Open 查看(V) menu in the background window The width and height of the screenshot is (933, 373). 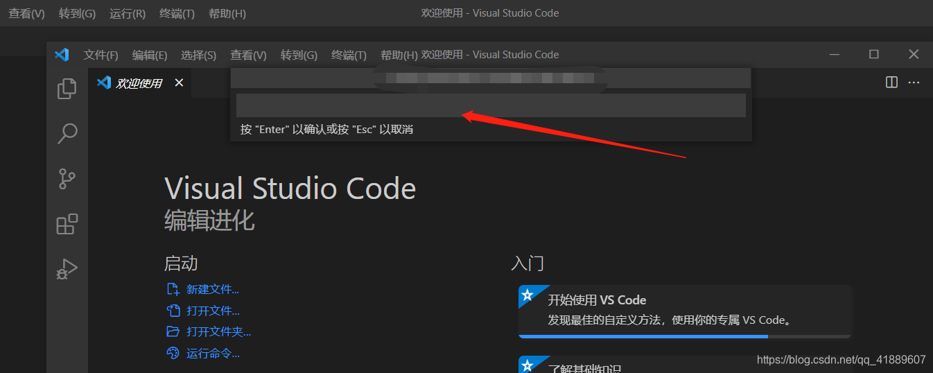point(26,13)
